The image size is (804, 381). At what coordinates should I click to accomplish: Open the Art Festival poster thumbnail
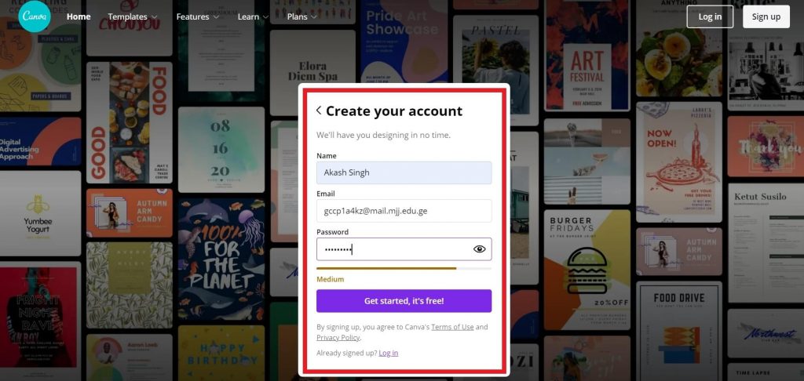pos(587,56)
